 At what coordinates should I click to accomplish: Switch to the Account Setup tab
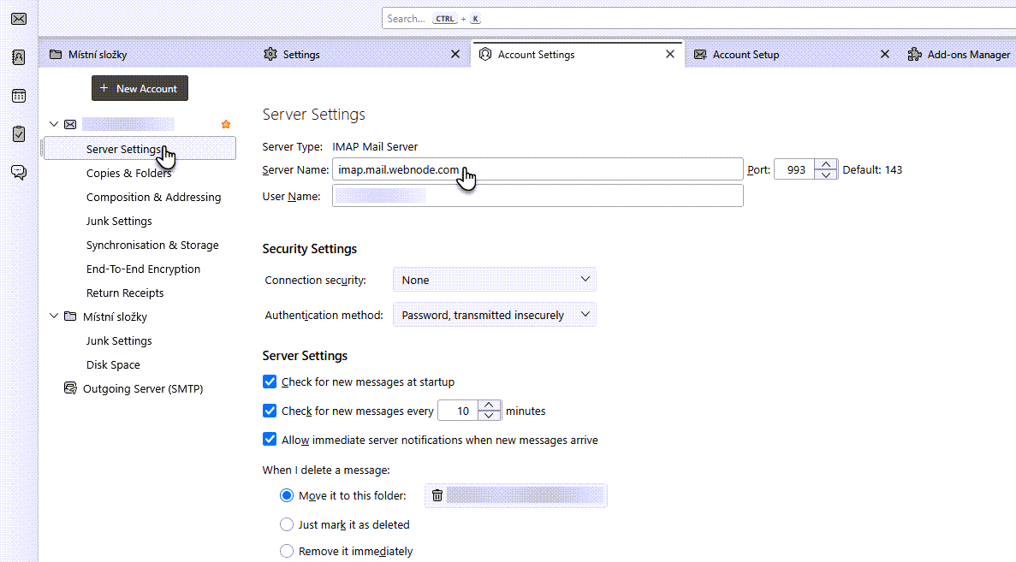pyautogui.click(x=746, y=55)
